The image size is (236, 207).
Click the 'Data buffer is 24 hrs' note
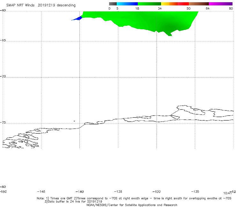[73, 202]
